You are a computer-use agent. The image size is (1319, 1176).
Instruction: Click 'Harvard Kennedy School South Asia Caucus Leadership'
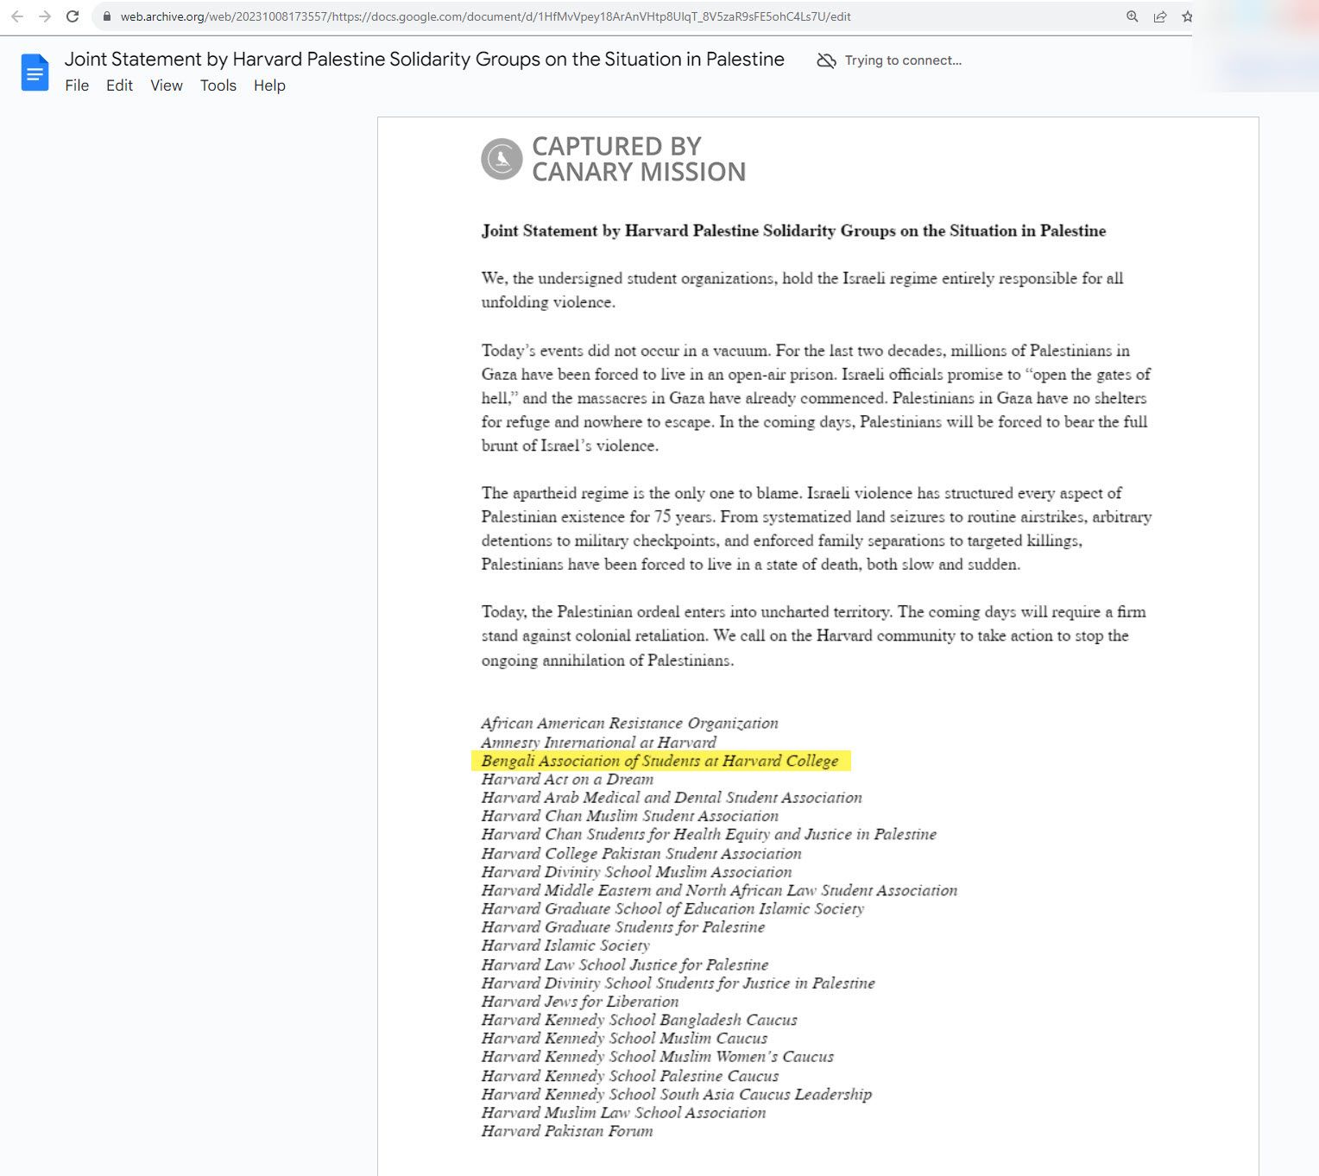(677, 1094)
